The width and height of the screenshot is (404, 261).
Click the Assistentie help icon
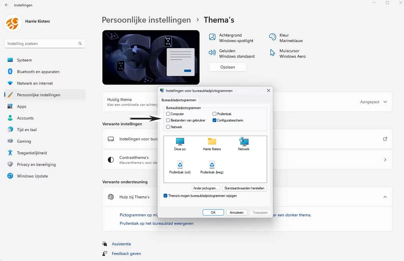pyautogui.click(x=105, y=244)
